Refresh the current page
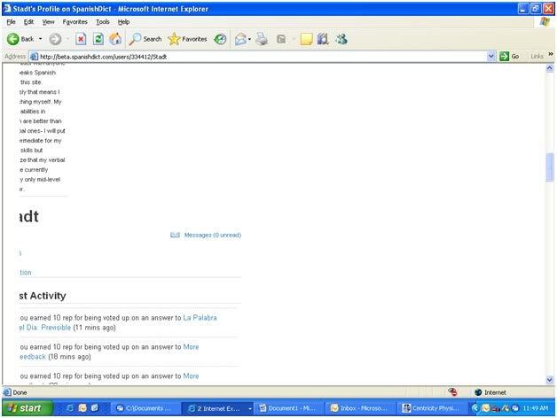 pos(98,39)
